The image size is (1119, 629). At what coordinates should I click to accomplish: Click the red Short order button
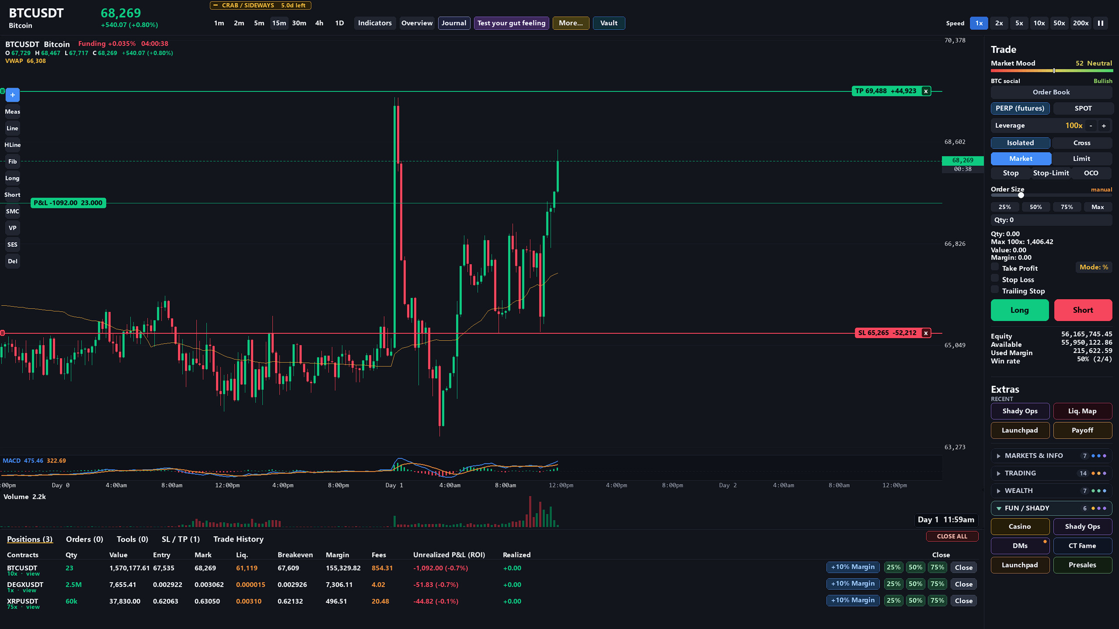pos(1083,310)
